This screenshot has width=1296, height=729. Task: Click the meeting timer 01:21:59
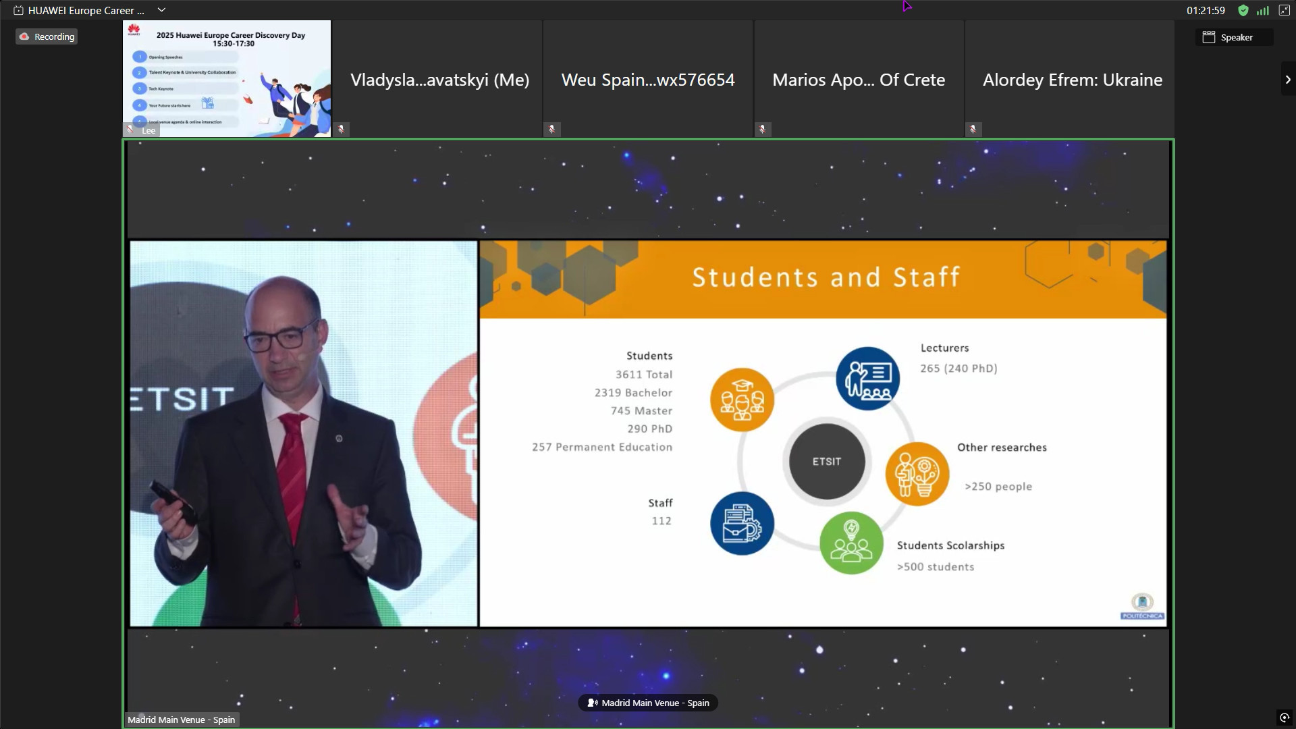[1206, 10]
